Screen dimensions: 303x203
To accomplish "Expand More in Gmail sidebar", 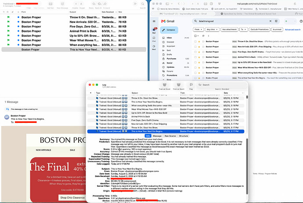I will tap(169, 80).
